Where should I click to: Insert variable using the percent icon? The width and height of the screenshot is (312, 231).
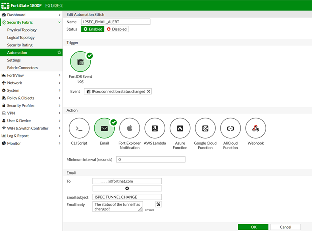(x=158, y=204)
